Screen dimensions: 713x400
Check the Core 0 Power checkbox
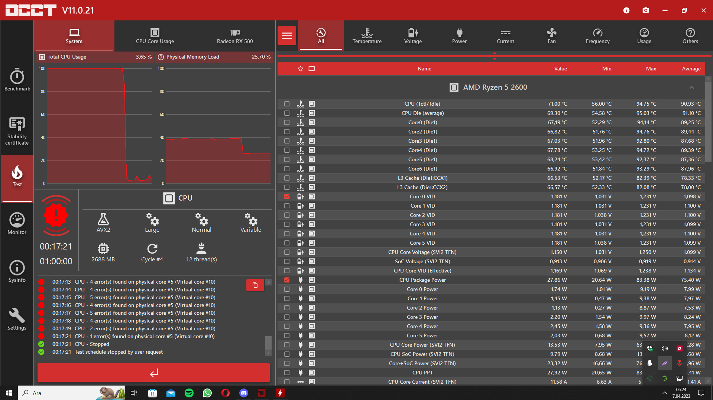[x=287, y=289]
